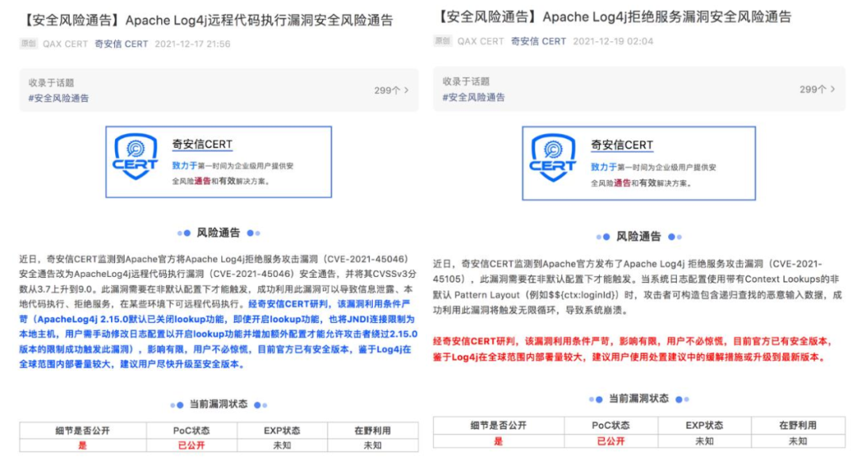Click the red 已公开 cell in right table

click(610, 441)
